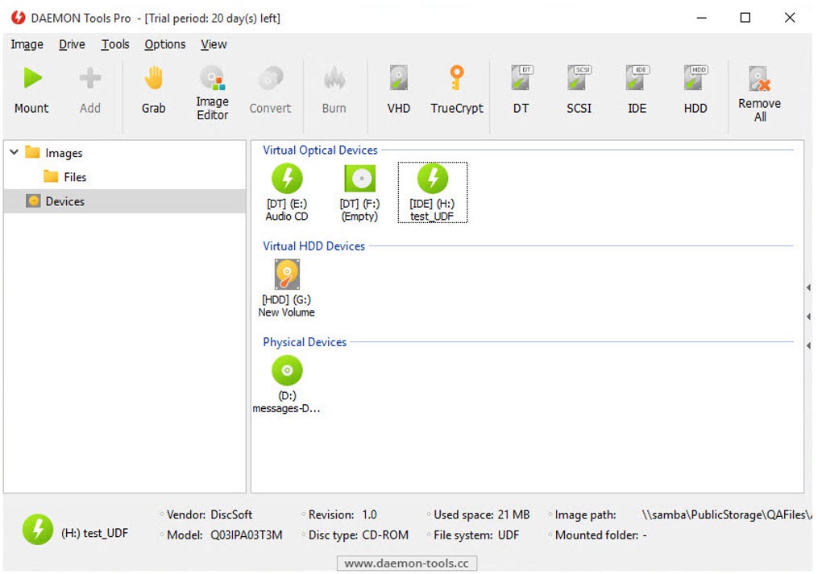The width and height of the screenshot is (822, 574).
Task: Click the Virtual HDD Devices heading
Action: tap(314, 246)
